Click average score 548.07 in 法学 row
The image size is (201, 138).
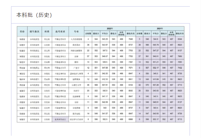click(x=105, y=56)
